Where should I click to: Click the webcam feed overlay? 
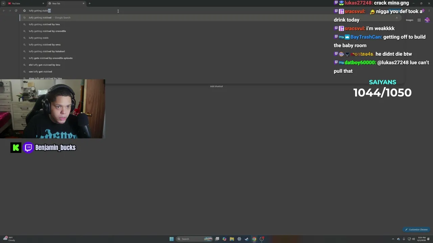52,109
